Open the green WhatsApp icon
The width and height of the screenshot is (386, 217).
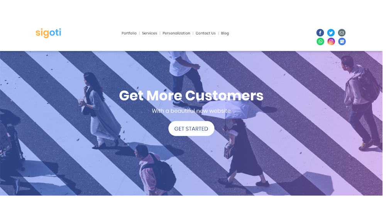coord(320,42)
